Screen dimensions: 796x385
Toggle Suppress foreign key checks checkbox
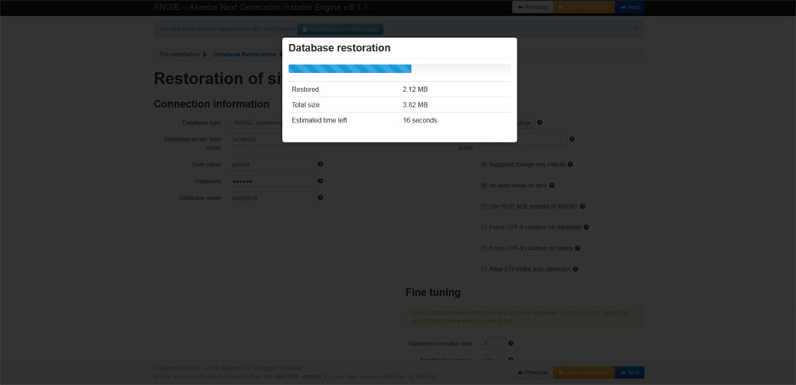[483, 165]
